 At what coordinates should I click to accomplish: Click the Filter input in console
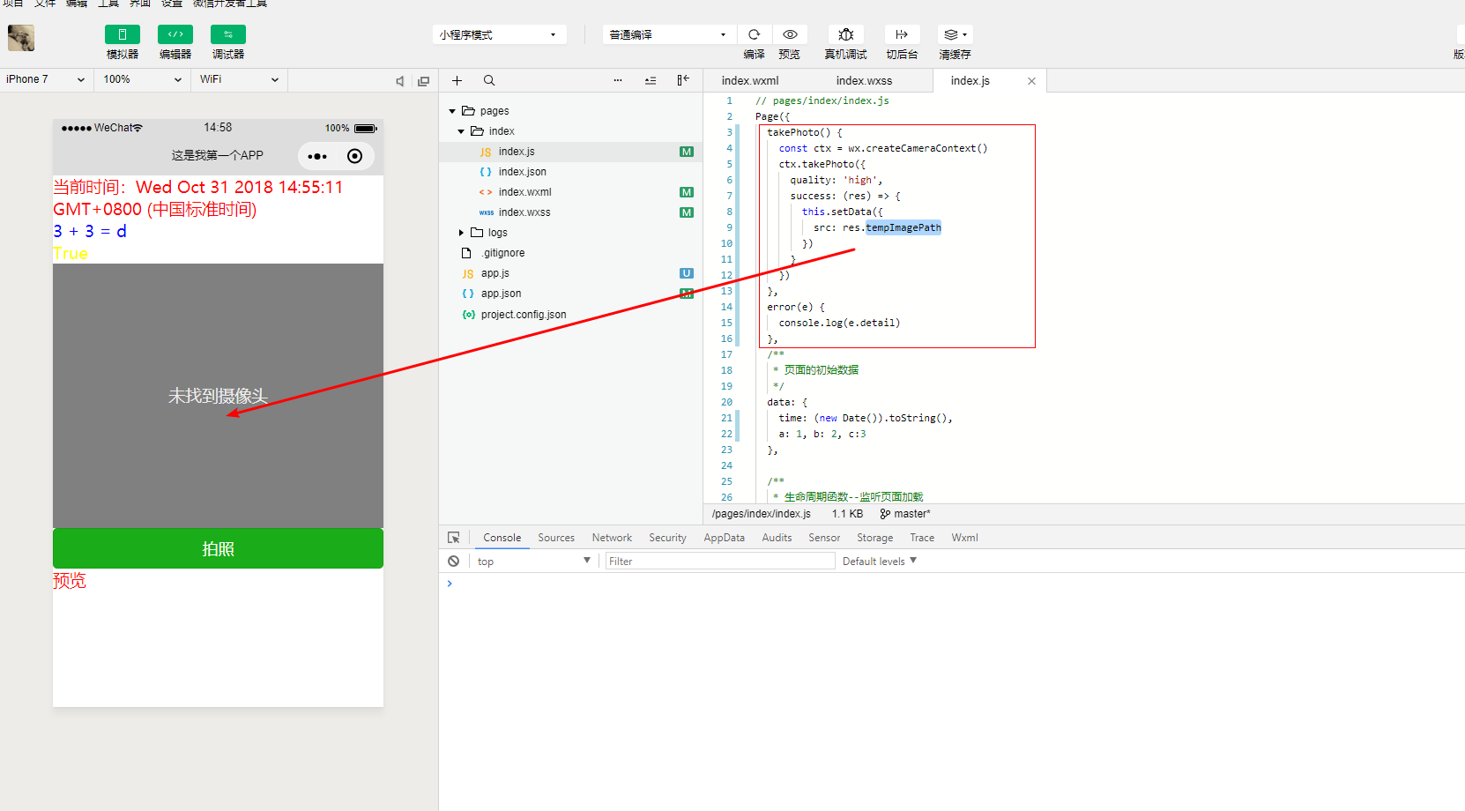[719, 561]
